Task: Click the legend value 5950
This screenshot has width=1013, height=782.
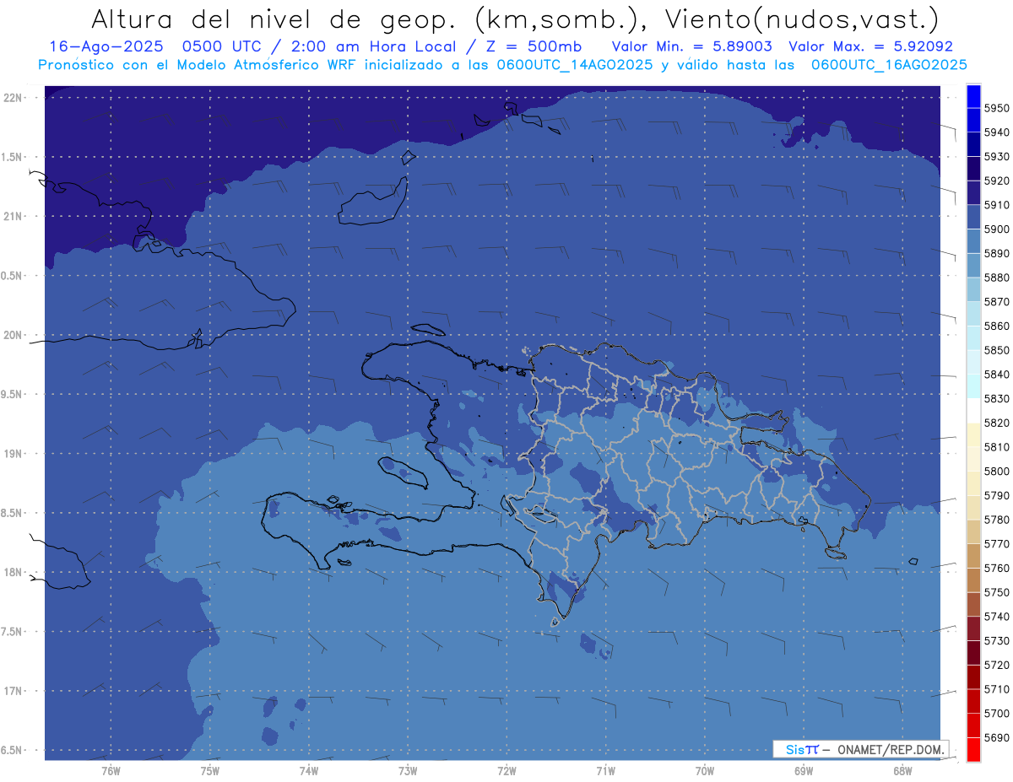Action: click(x=996, y=108)
